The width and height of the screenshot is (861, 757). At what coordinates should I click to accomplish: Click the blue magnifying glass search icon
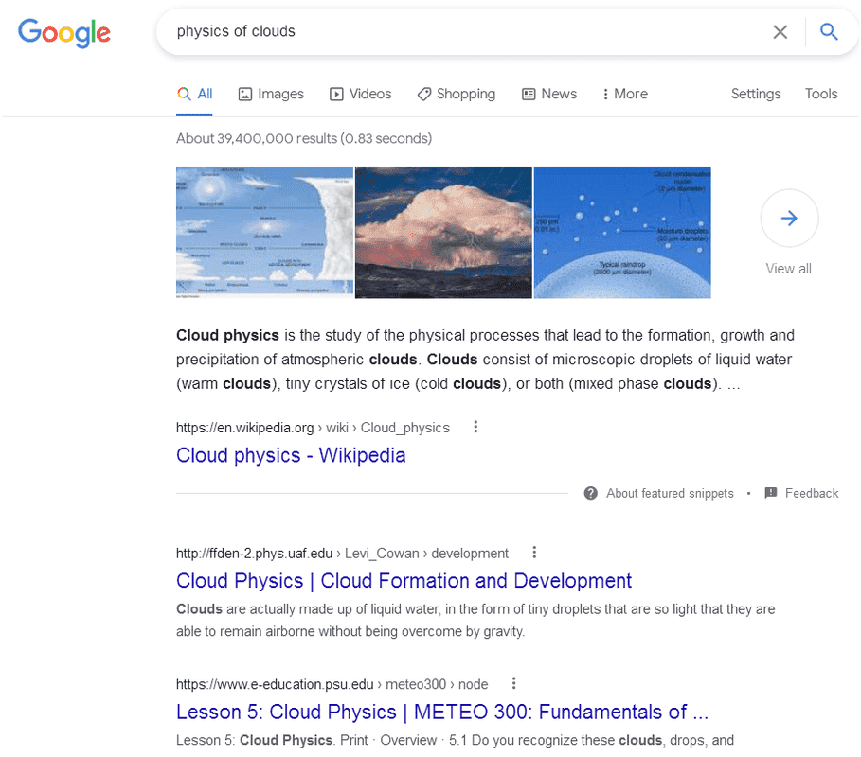click(x=829, y=32)
